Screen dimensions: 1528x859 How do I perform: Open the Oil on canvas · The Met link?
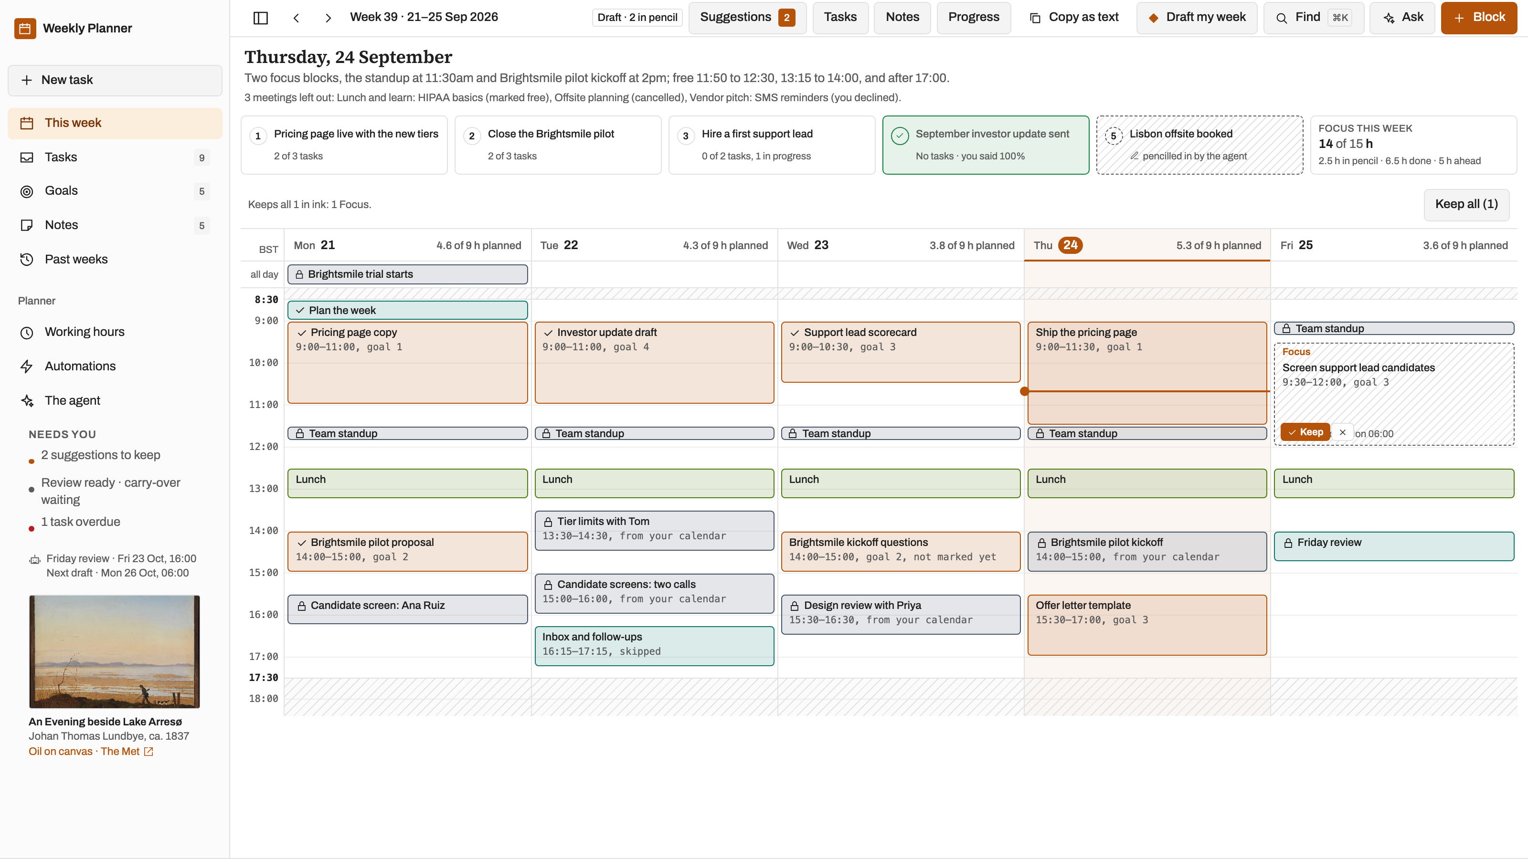pyautogui.click(x=90, y=752)
